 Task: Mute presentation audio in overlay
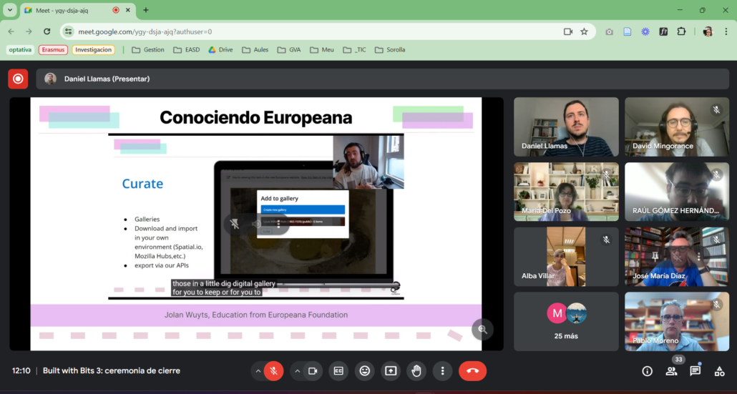click(257, 224)
